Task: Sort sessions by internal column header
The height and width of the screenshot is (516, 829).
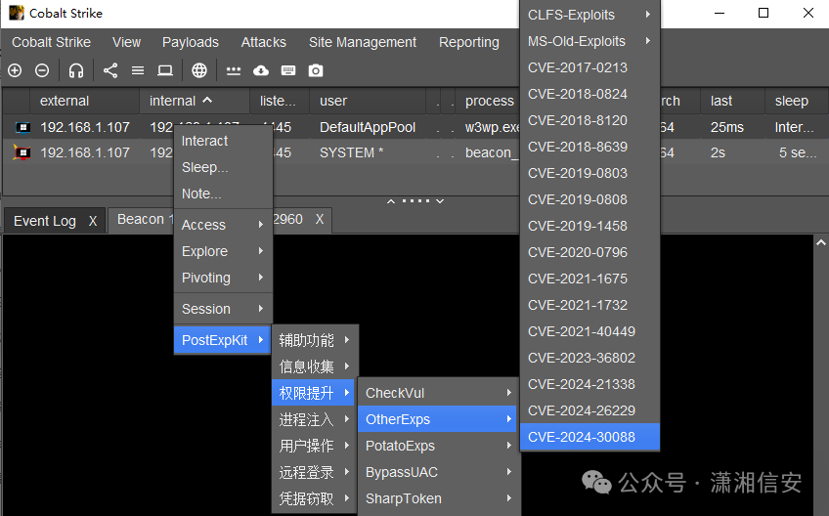Action: coord(194,101)
